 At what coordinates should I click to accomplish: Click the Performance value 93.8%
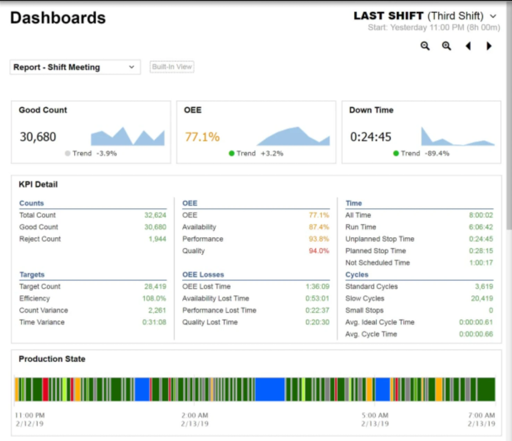[x=319, y=239]
